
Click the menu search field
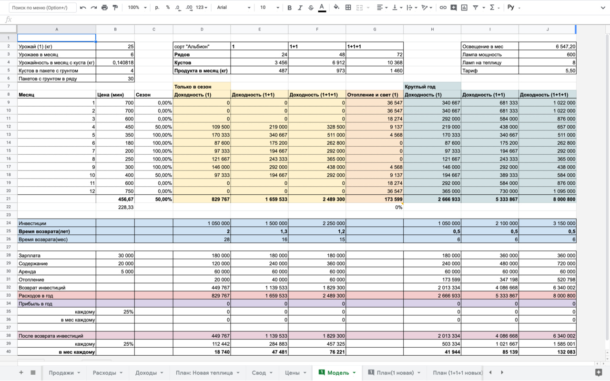[42, 8]
